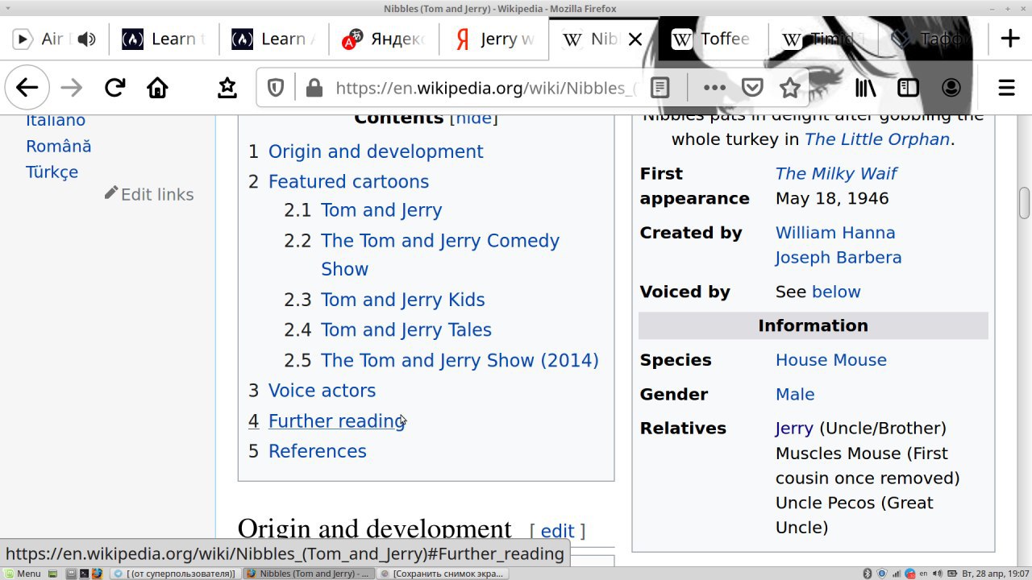Jump to Origin and development section
The height and width of the screenshot is (580, 1032).
coord(376,151)
